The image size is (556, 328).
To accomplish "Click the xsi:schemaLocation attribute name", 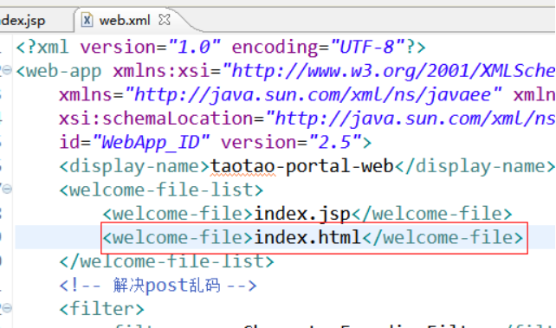I will click(x=157, y=119).
